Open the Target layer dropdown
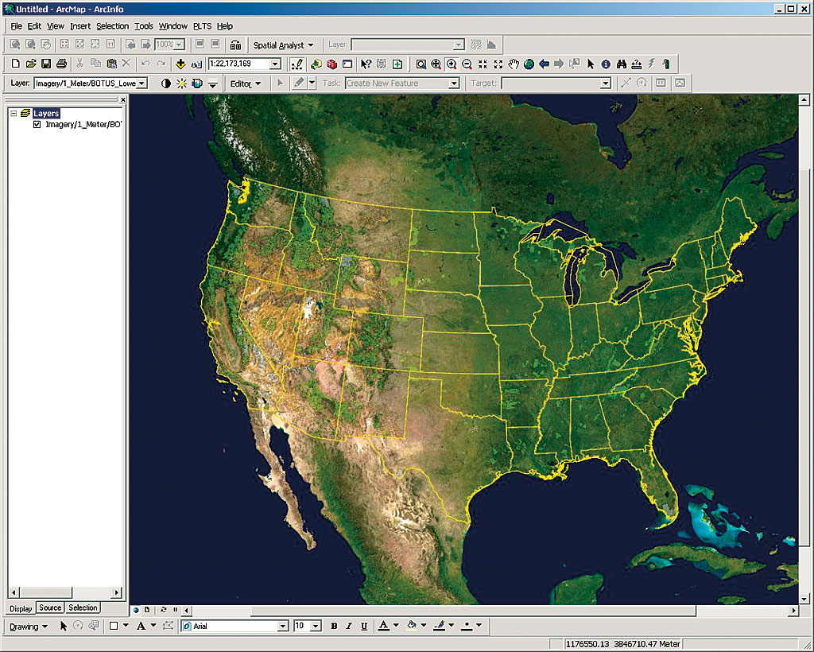 (605, 83)
